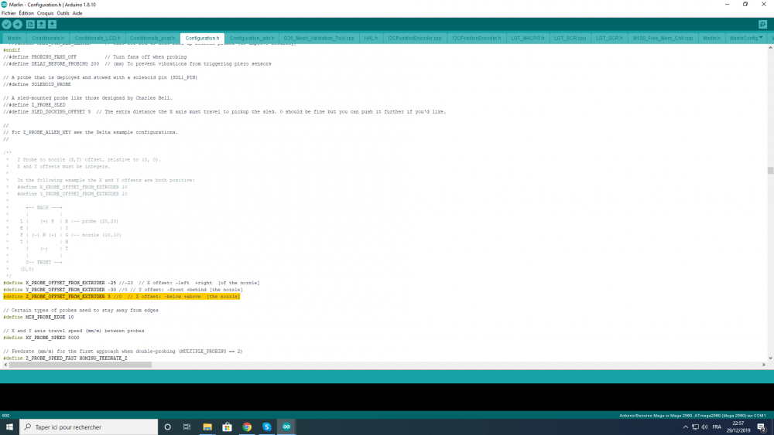The image size is (774, 435).
Task: Click the //#define PROBING_FANS_OFF line
Action: point(94,57)
